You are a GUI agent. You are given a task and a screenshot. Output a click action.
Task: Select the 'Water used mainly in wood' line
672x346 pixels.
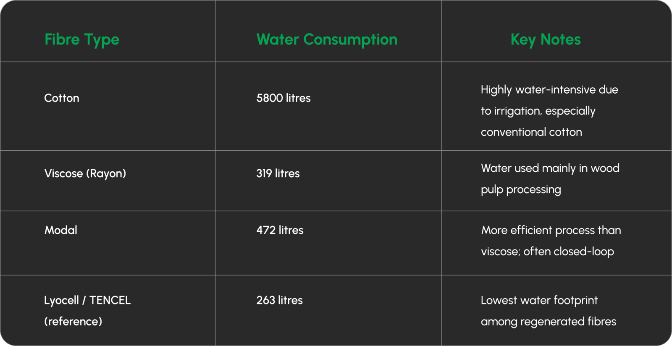click(550, 168)
